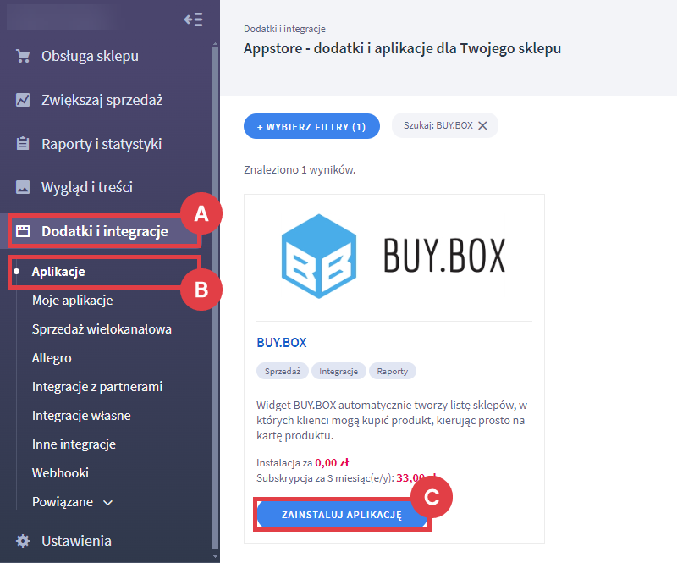Open the BUY.BOX app title link

(282, 343)
